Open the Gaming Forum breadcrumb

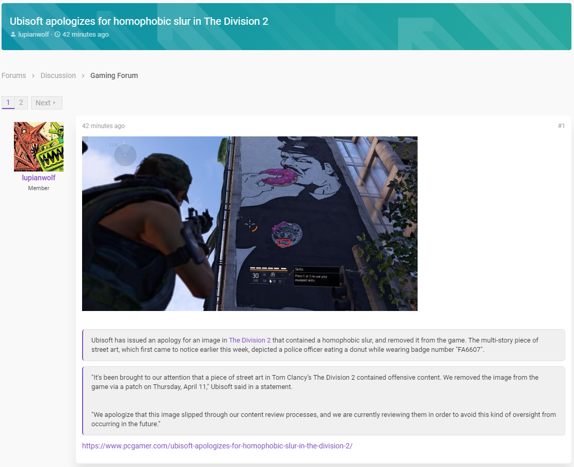pos(114,75)
